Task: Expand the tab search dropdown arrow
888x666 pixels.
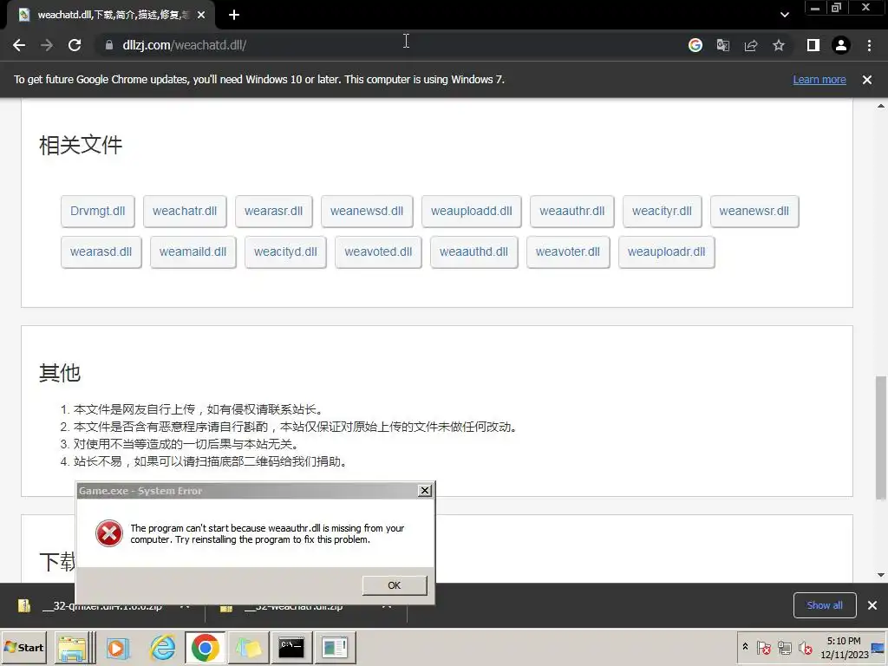Action: pyautogui.click(x=784, y=15)
